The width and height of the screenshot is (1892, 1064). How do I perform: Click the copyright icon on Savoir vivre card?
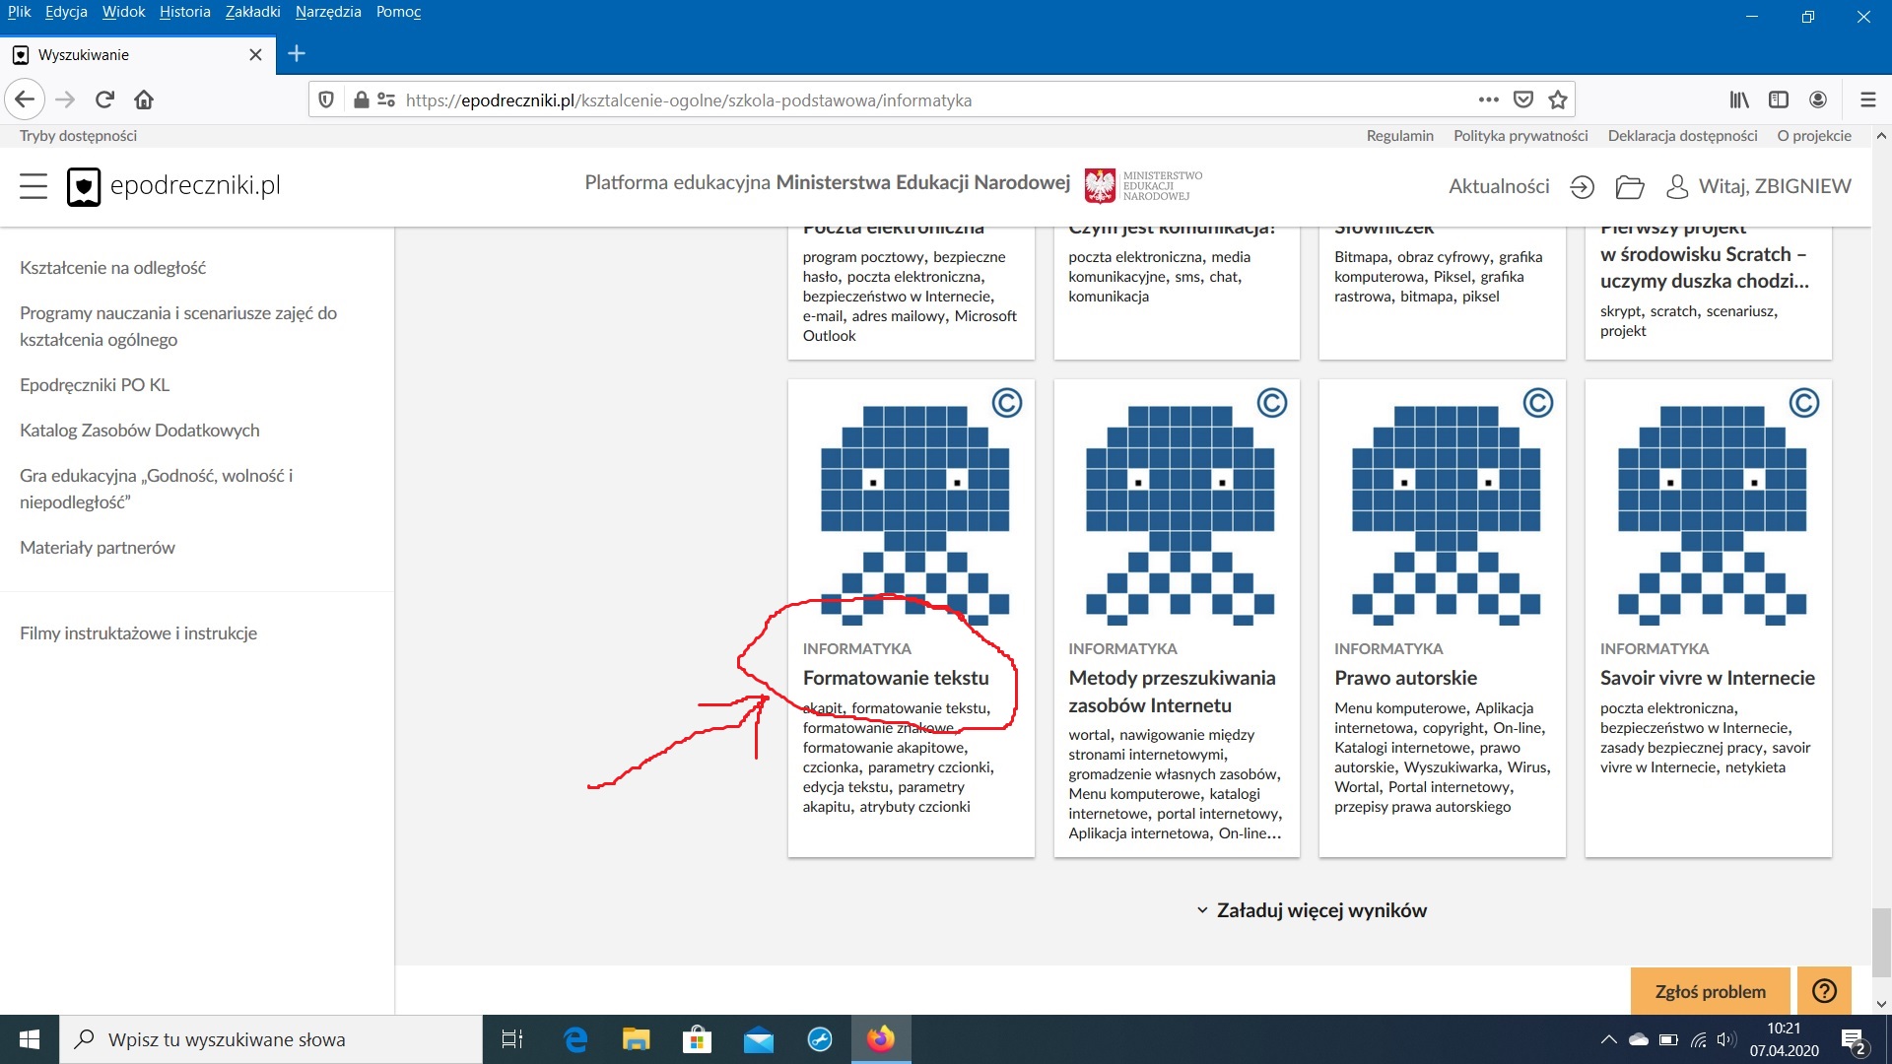(x=1804, y=403)
